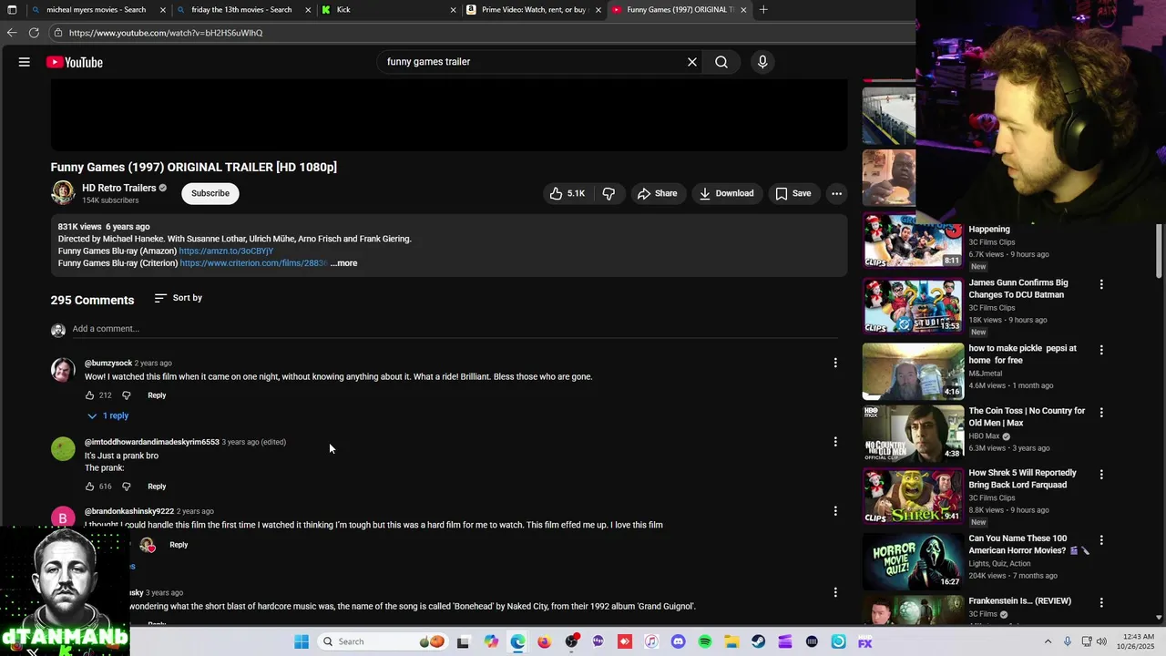Open @bumzysock's profile avatar
The image size is (1166, 656).
pyautogui.click(x=63, y=370)
